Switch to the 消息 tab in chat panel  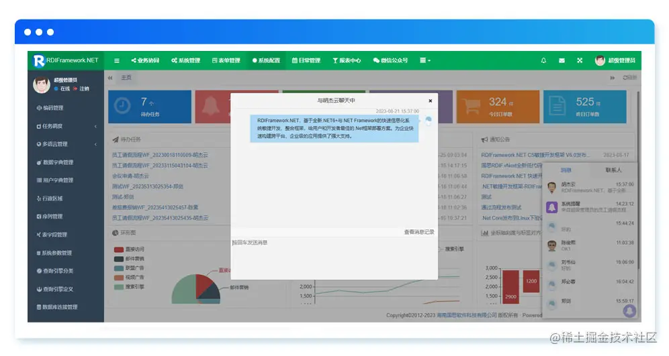coord(566,170)
